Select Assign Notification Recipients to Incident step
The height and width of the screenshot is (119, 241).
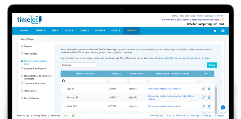click(x=37, y=77)
